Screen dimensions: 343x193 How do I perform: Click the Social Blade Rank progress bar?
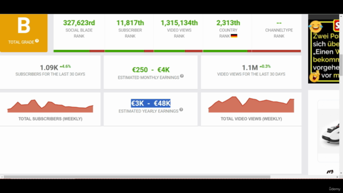click(79, 51)
